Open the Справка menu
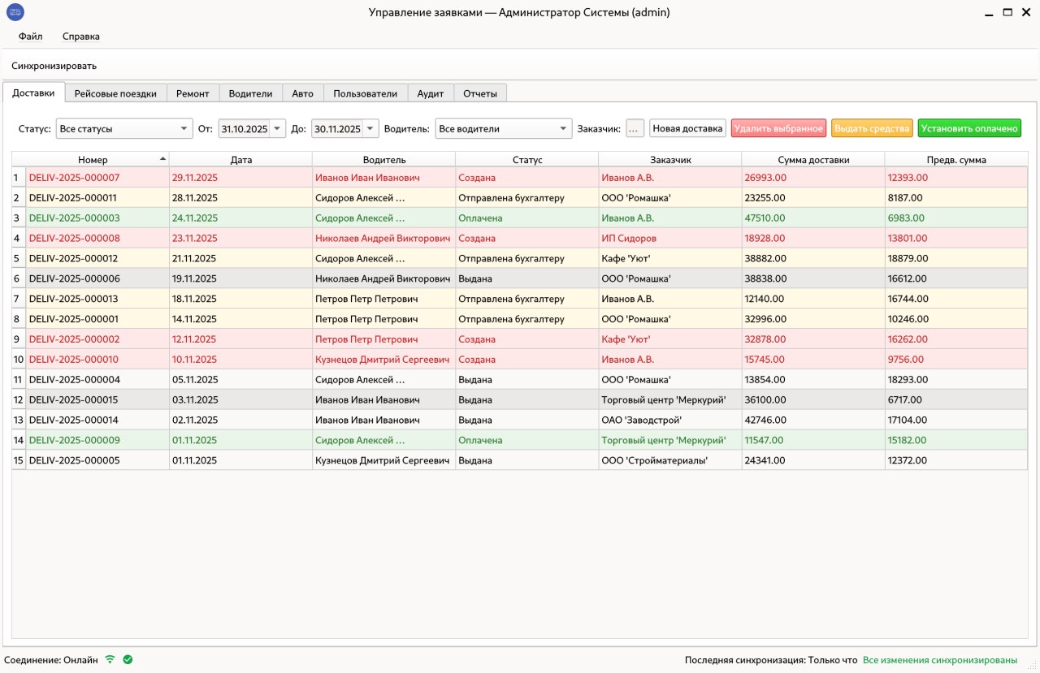This screenshot has height=673, width=1040. pyautogui.click(x=81, y=37)
